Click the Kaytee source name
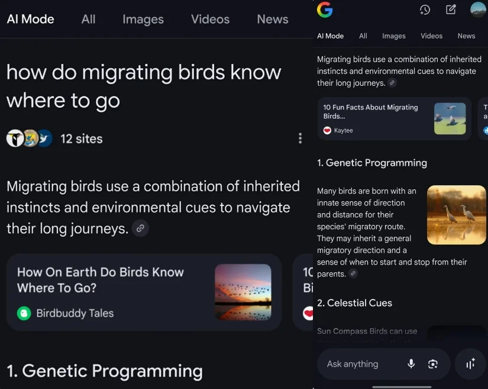This screenshot has width=488, height=389. pos(343,130)
